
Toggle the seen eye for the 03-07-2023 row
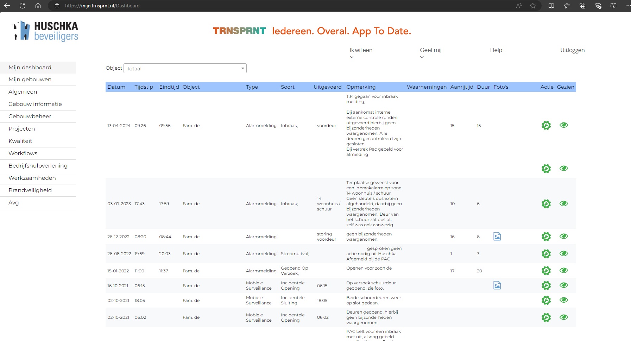(564, 203)
